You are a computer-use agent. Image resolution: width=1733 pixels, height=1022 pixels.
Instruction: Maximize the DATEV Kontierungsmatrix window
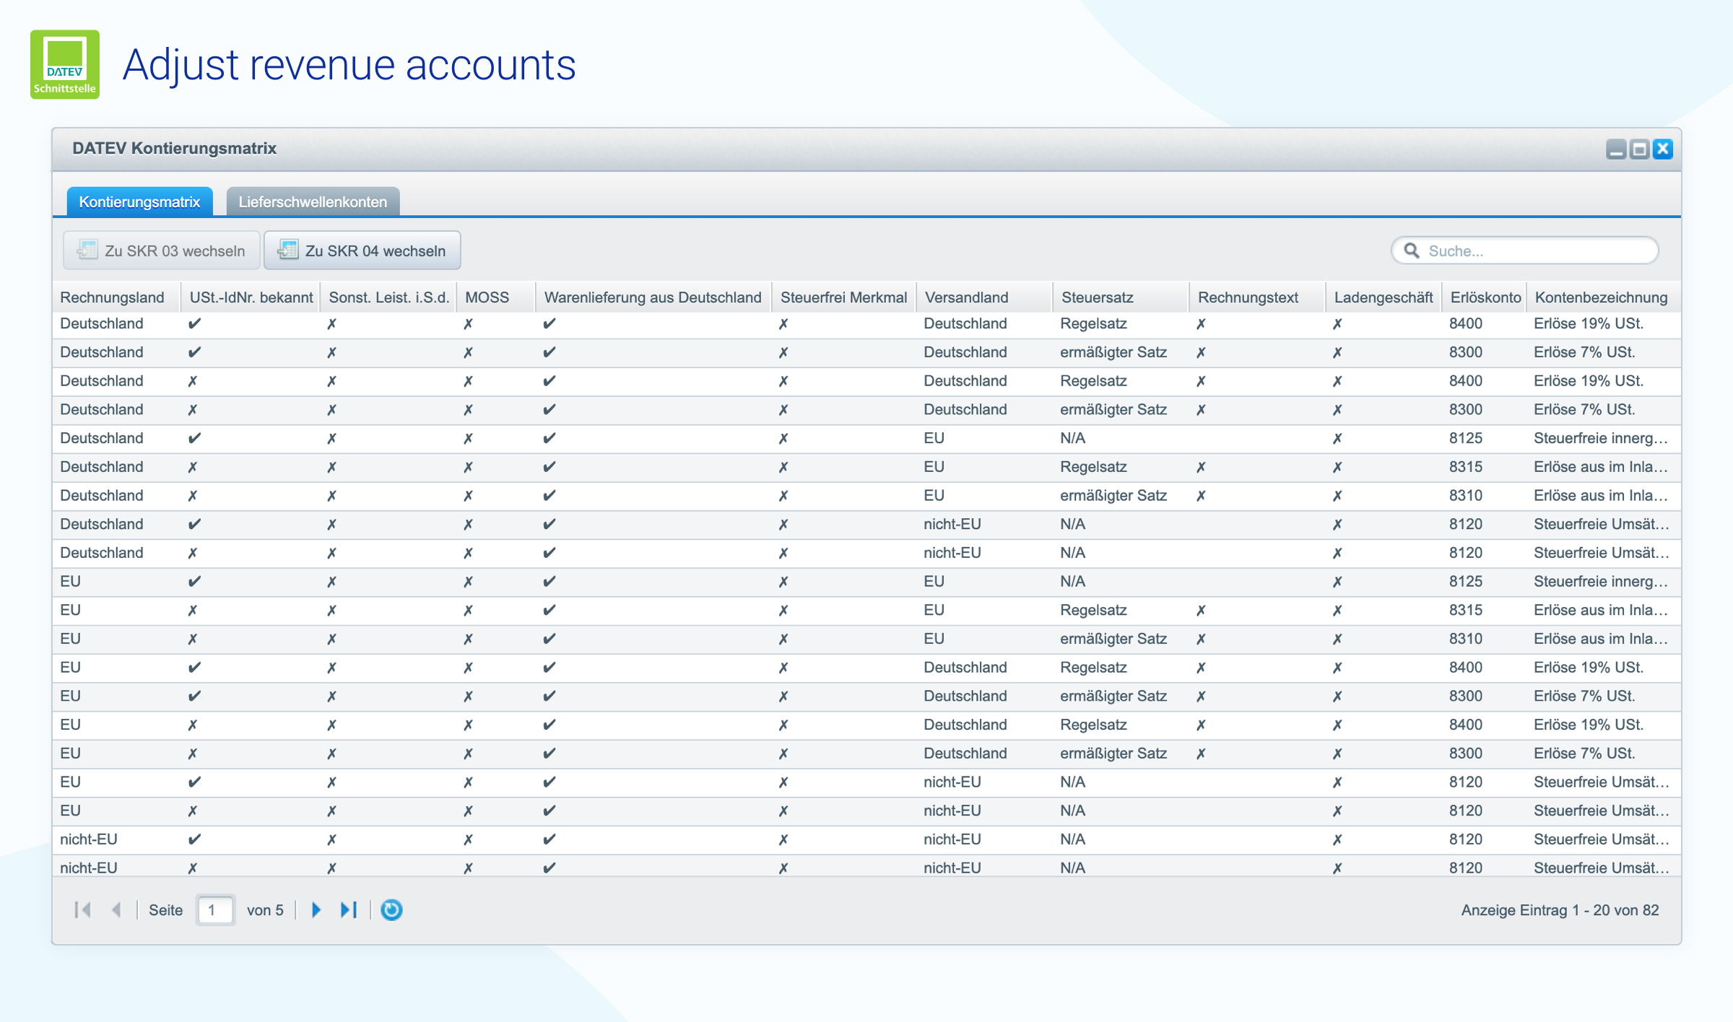click(x=1640, y=149)
